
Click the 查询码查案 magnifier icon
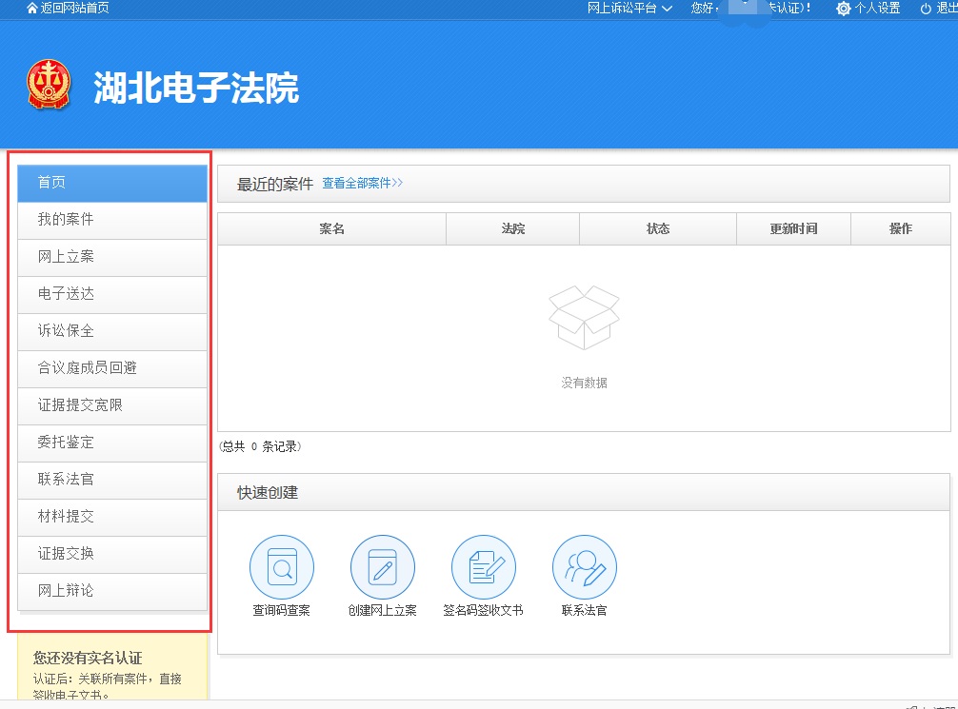[282, 567]
